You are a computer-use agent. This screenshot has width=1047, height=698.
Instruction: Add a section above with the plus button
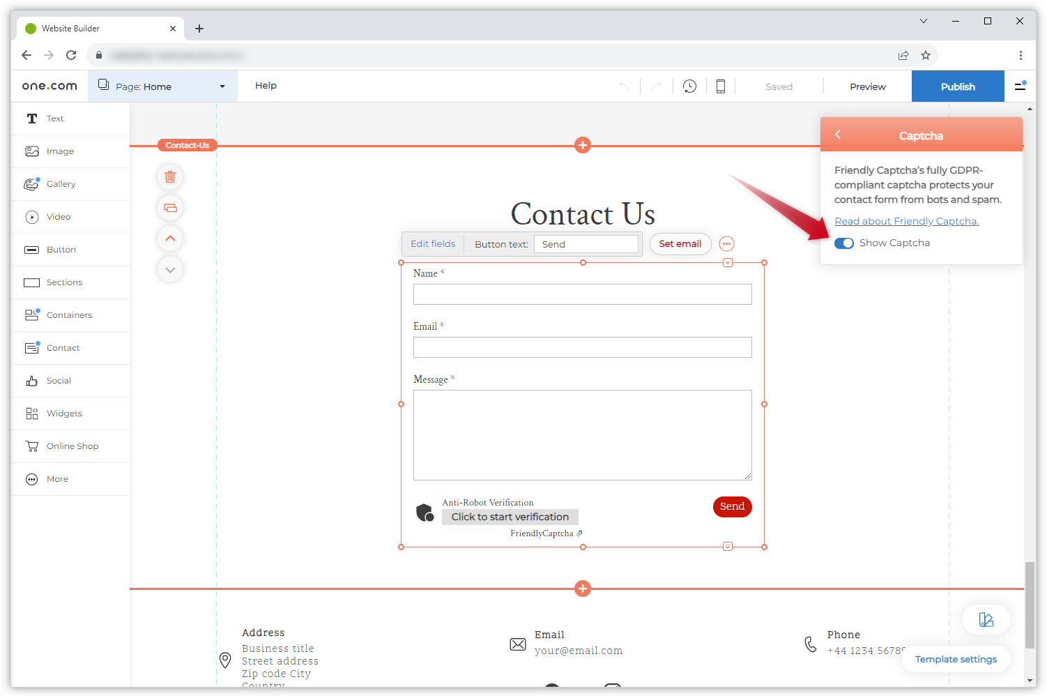click(x=583, y=145)
